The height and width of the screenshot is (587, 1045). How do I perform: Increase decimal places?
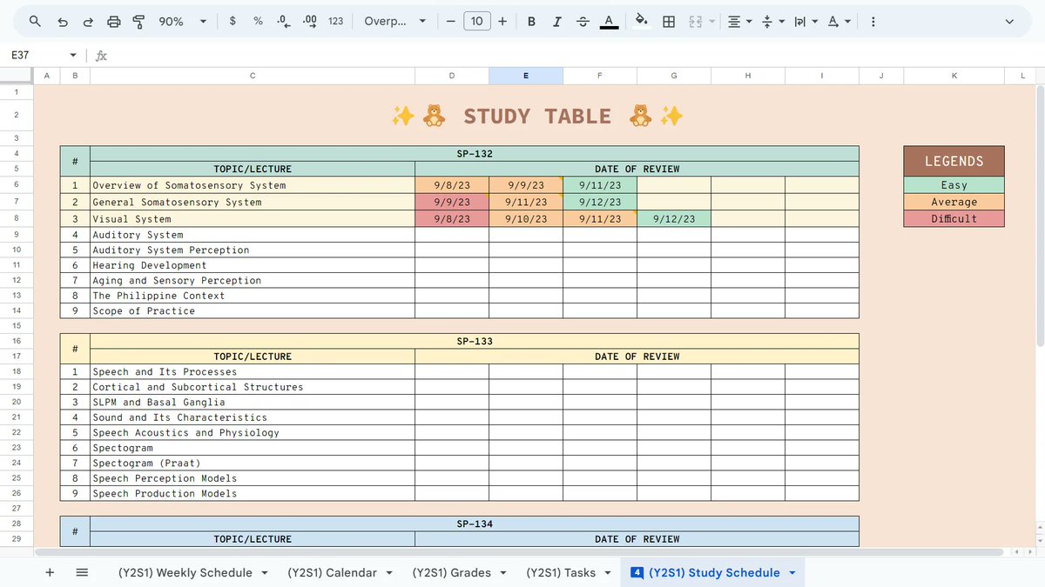point(309,21)
